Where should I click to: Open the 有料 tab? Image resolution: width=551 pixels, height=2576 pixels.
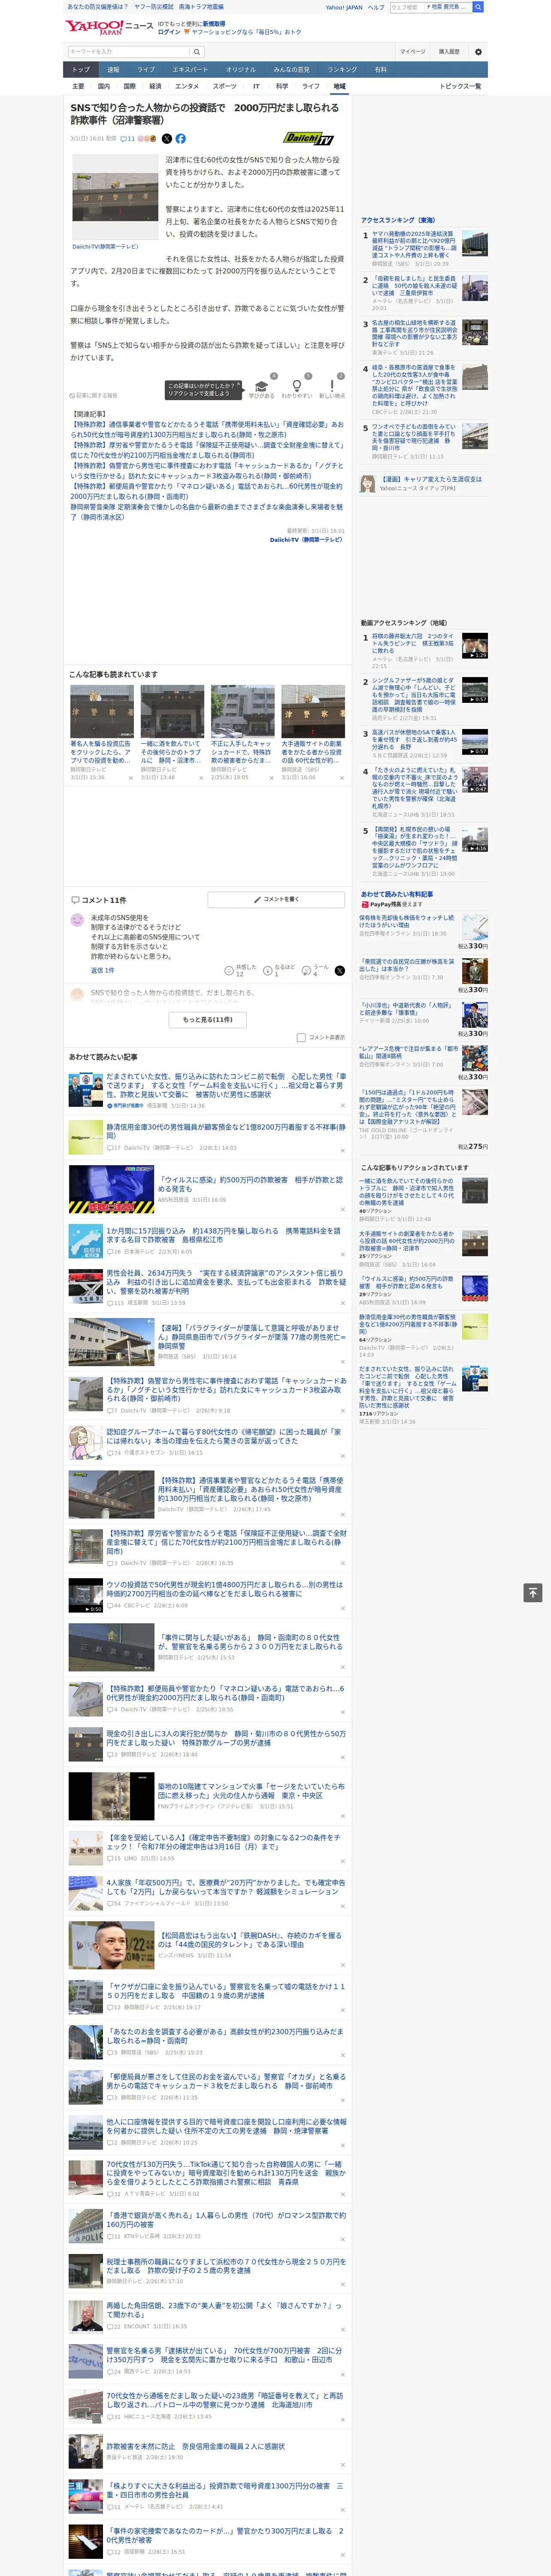380,70
